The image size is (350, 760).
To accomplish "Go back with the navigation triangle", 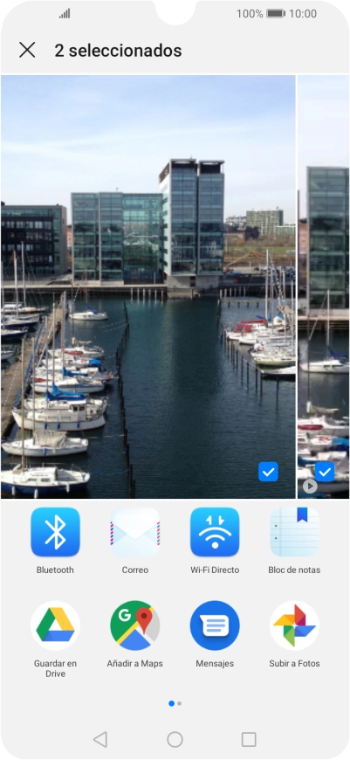I will [x=100, y=739].
